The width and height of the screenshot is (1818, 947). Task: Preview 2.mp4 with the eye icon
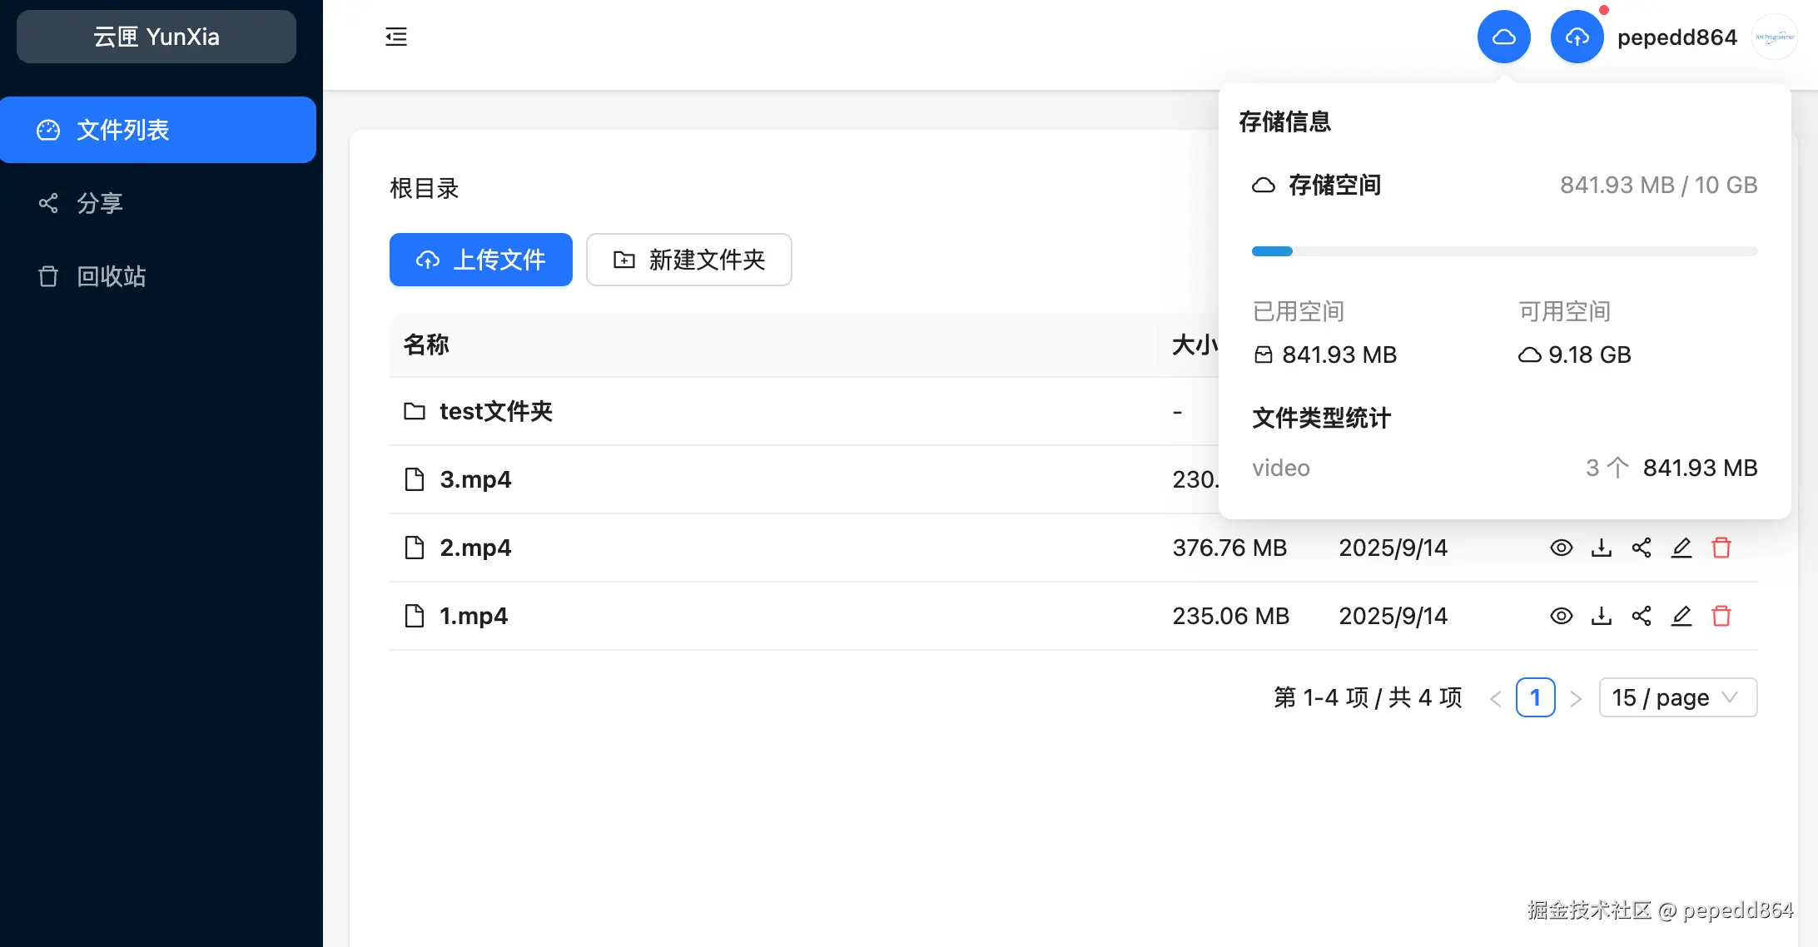click(x=1561, y=548)
